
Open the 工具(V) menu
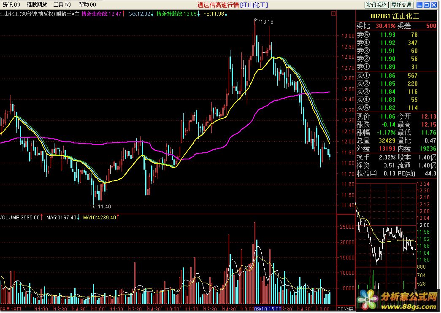pos(62,5)
